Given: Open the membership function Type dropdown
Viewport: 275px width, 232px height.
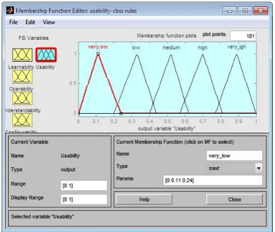Looking at the screenshot, I should (234, 169).
